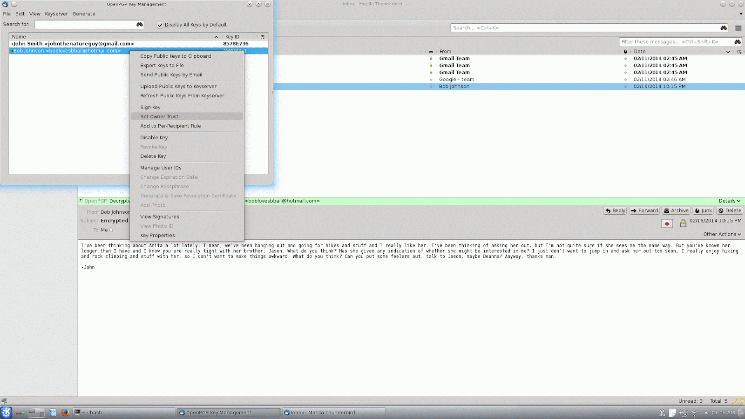Open the activities dots icon in taskbar
Screen dimensions: 745x419
point(20,412)
